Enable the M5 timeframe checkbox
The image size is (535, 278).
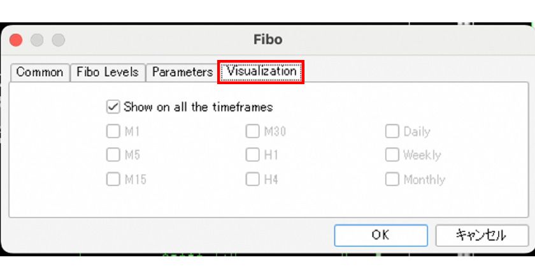[x=113, y=155]
